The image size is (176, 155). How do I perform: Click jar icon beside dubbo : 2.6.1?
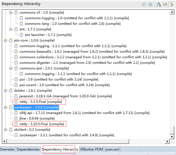[11, 91]
